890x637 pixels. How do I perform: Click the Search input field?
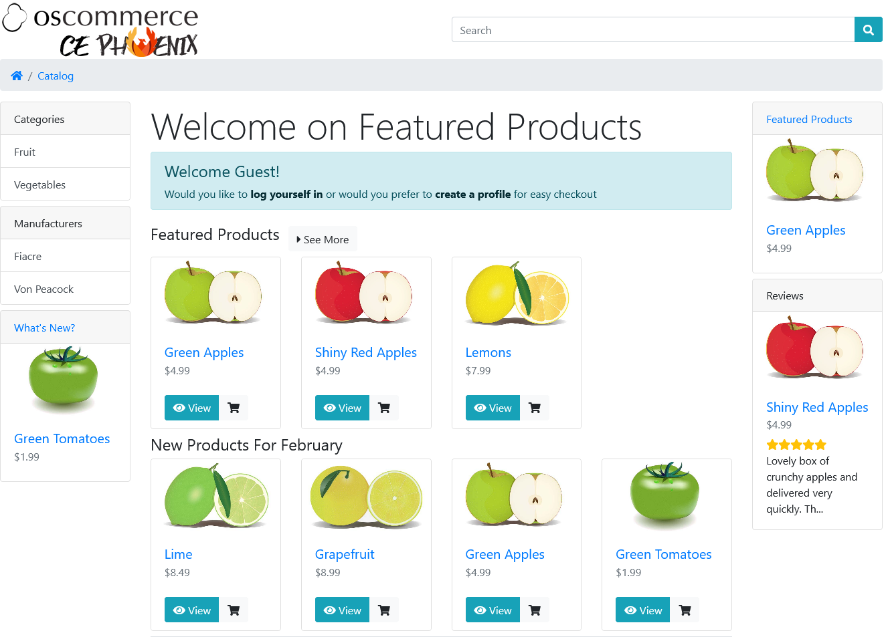653,30
